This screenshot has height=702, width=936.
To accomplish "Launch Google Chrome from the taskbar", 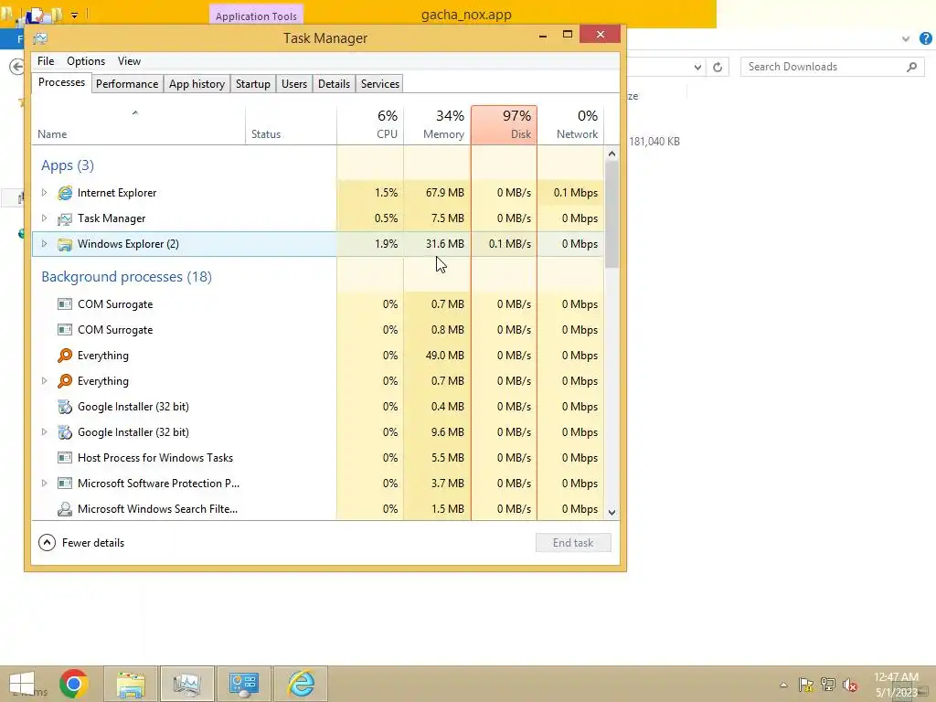I will pyautogui.click(x=74, y=684).
